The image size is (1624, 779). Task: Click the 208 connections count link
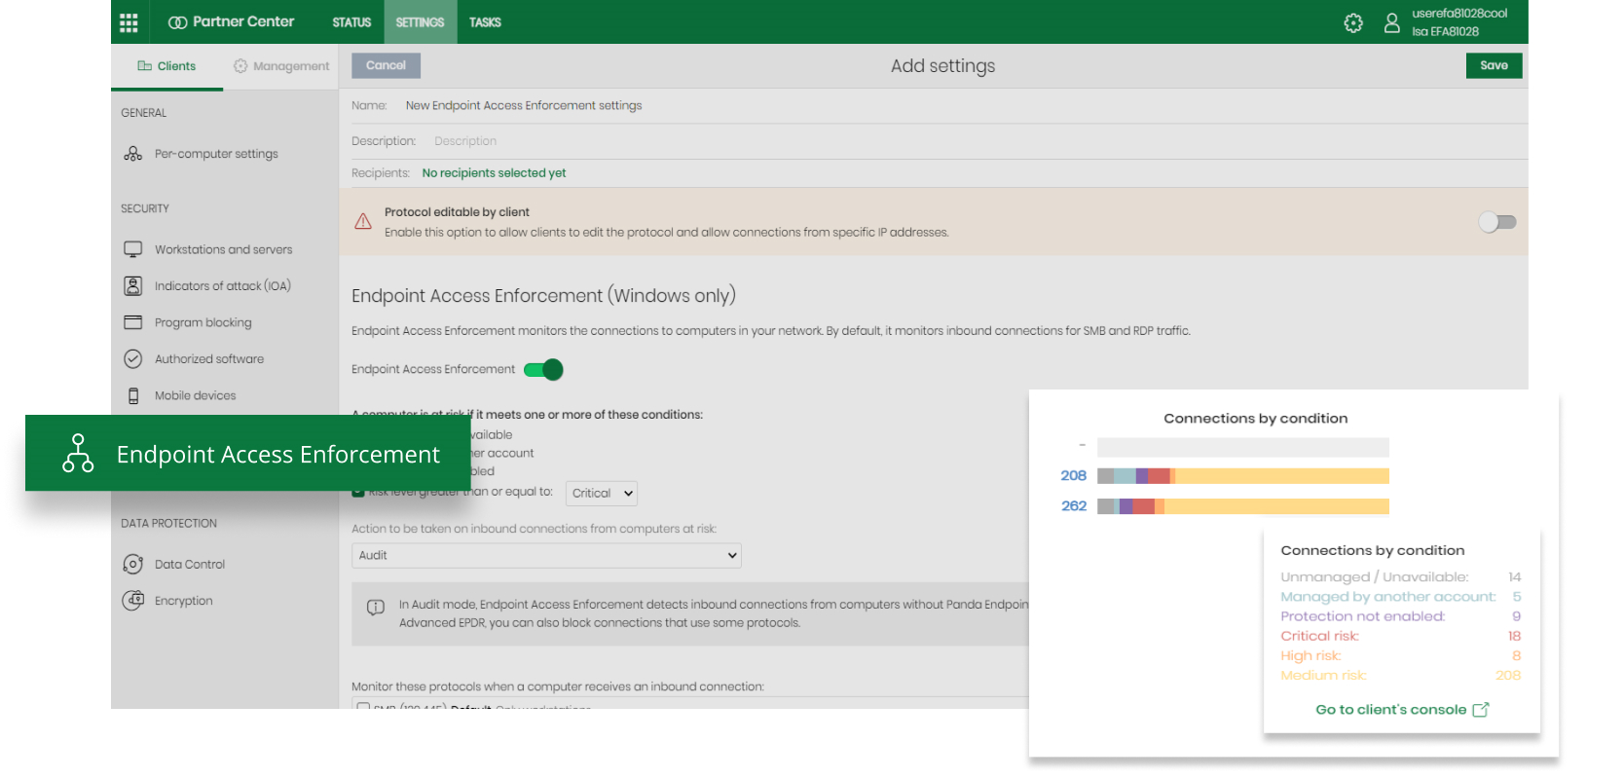coord(1073,476)
